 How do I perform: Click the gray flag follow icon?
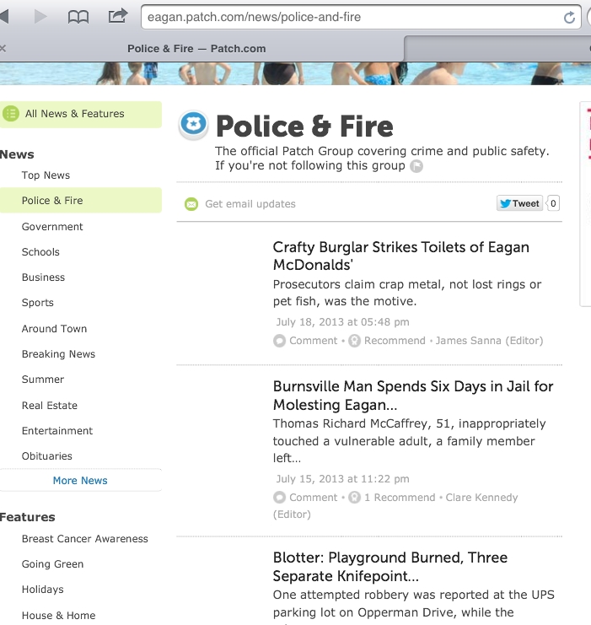tap(416, 166)
